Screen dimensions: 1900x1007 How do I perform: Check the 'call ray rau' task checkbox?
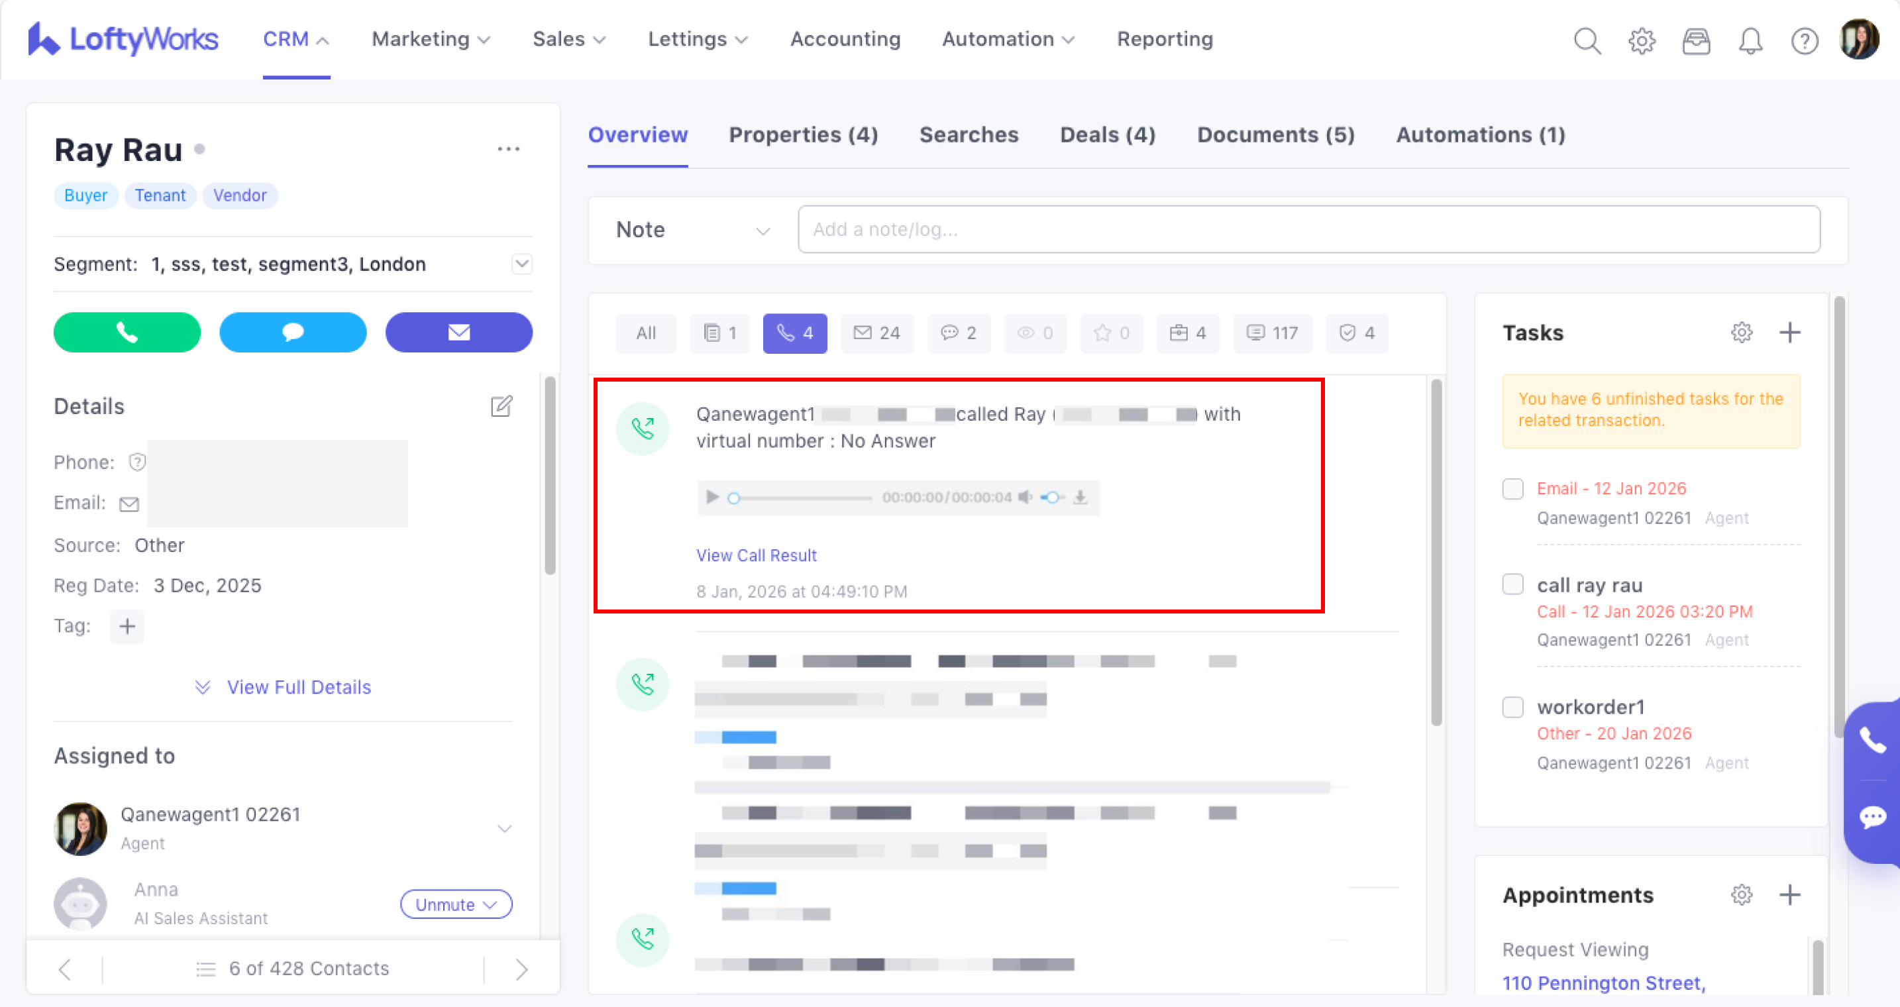point(1512,584)
